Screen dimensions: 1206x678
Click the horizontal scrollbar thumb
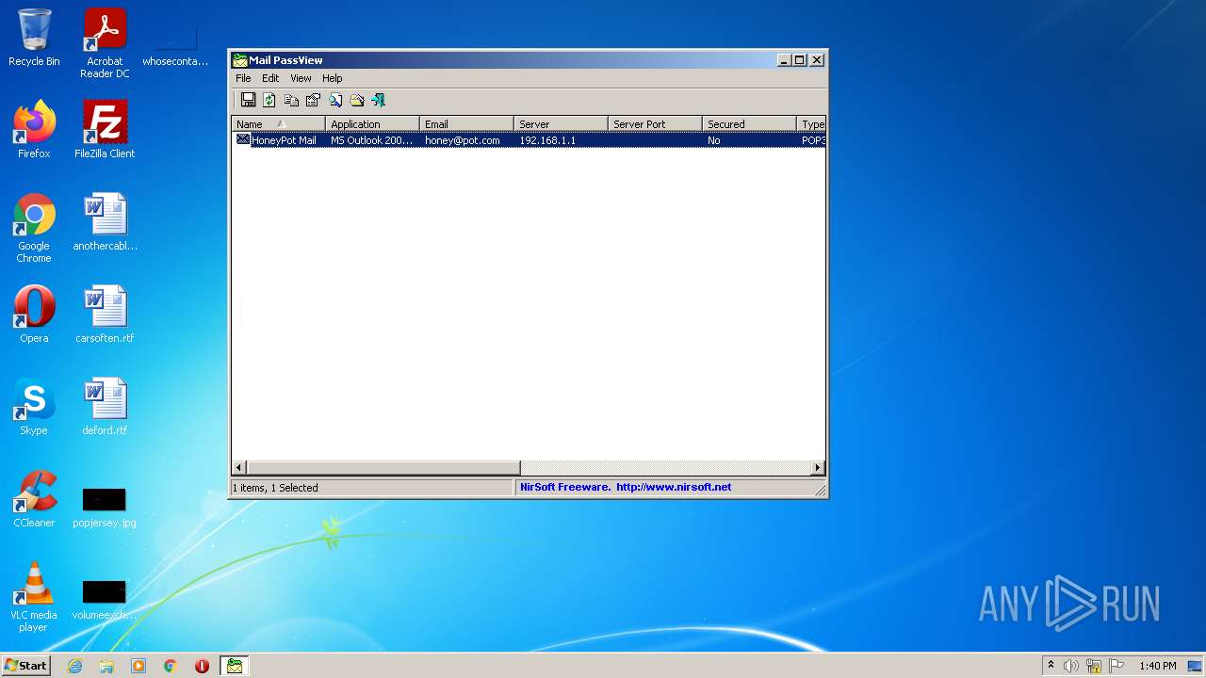click(383, 468)
